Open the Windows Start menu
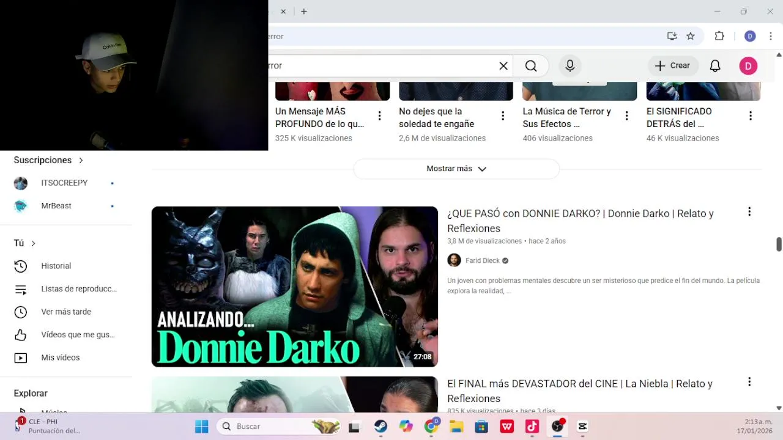The height and width of the screenshot is (440, 783). pyautogui.click(x=201, y=427)
